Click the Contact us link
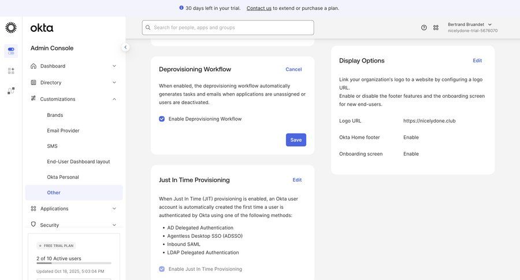 pyautogui.click(x=259, y=8)
